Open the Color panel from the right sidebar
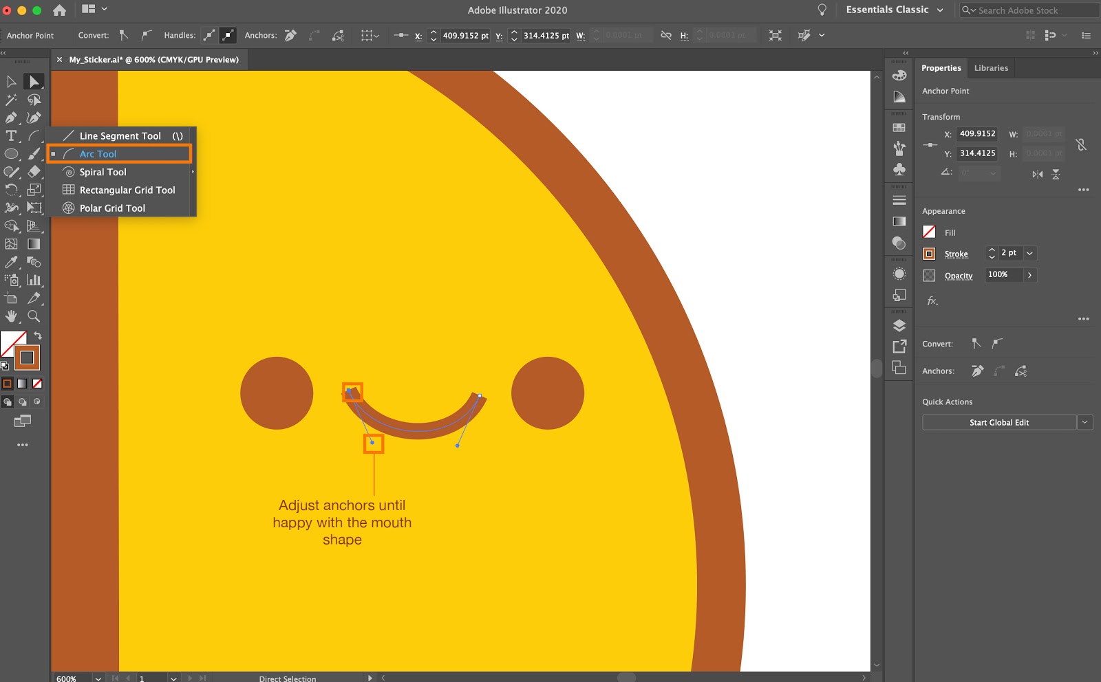The width and height of the screenshot is (1101, 682). coord(899,76)
